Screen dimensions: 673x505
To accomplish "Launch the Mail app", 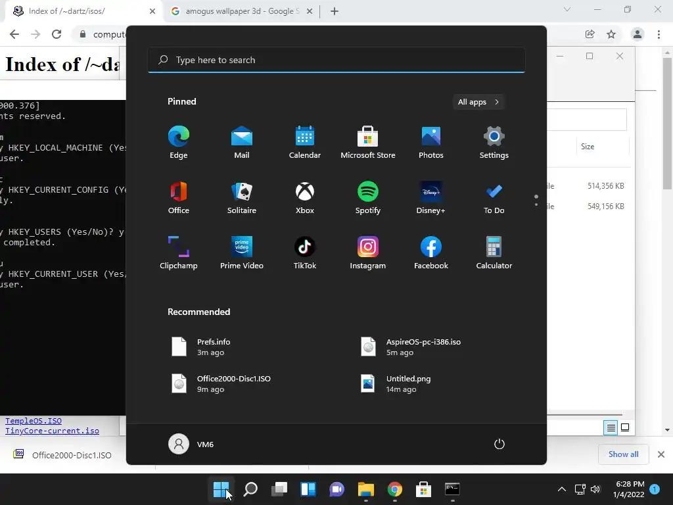I will pyautogui.click(x=242, y=143).
